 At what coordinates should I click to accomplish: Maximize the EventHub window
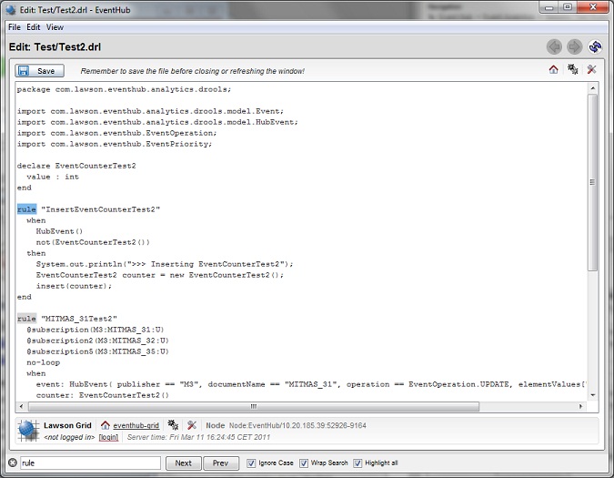pos(567,7)
